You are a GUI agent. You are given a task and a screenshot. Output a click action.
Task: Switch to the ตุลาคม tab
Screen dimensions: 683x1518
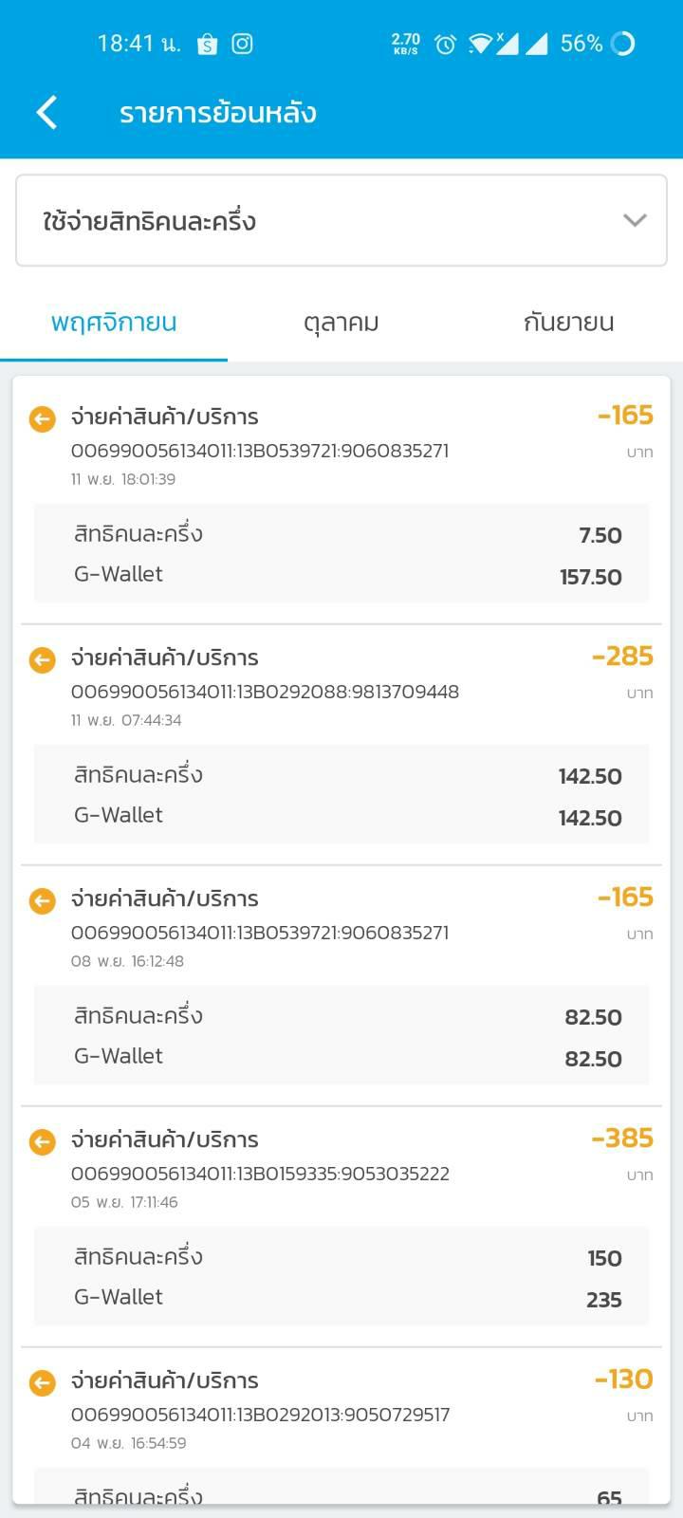pos(341,323)
